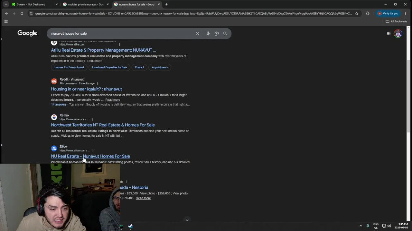Viewport: 412px width, 231px height.
Task: Open the Chrome three-dot menu
Action: tap(406, 13)
